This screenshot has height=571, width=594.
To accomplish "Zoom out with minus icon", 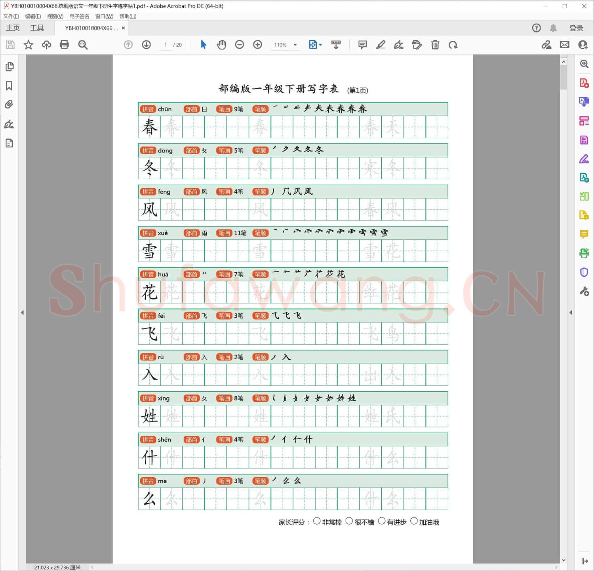I will [240, 45].
